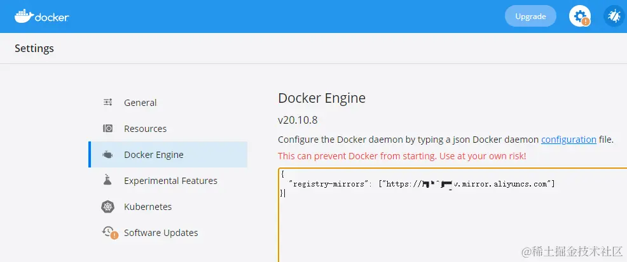Open troubleshoot via the bug icon
The width and height of the screenshot is (627, 262).
[x=614, y=16]
